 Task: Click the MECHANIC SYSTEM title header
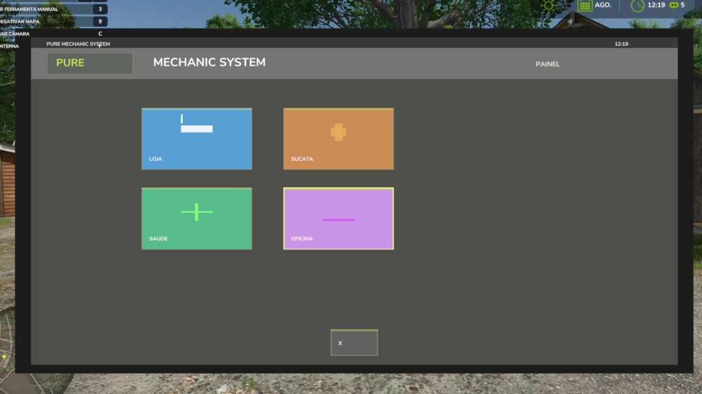pos(209,62)
